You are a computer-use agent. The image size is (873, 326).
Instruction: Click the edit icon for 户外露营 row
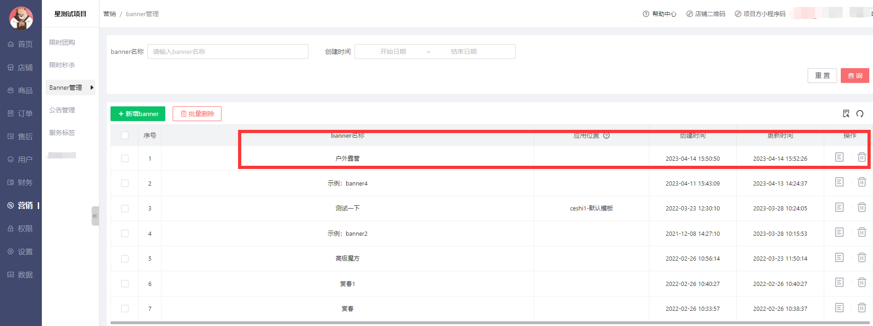click(839, 157)
